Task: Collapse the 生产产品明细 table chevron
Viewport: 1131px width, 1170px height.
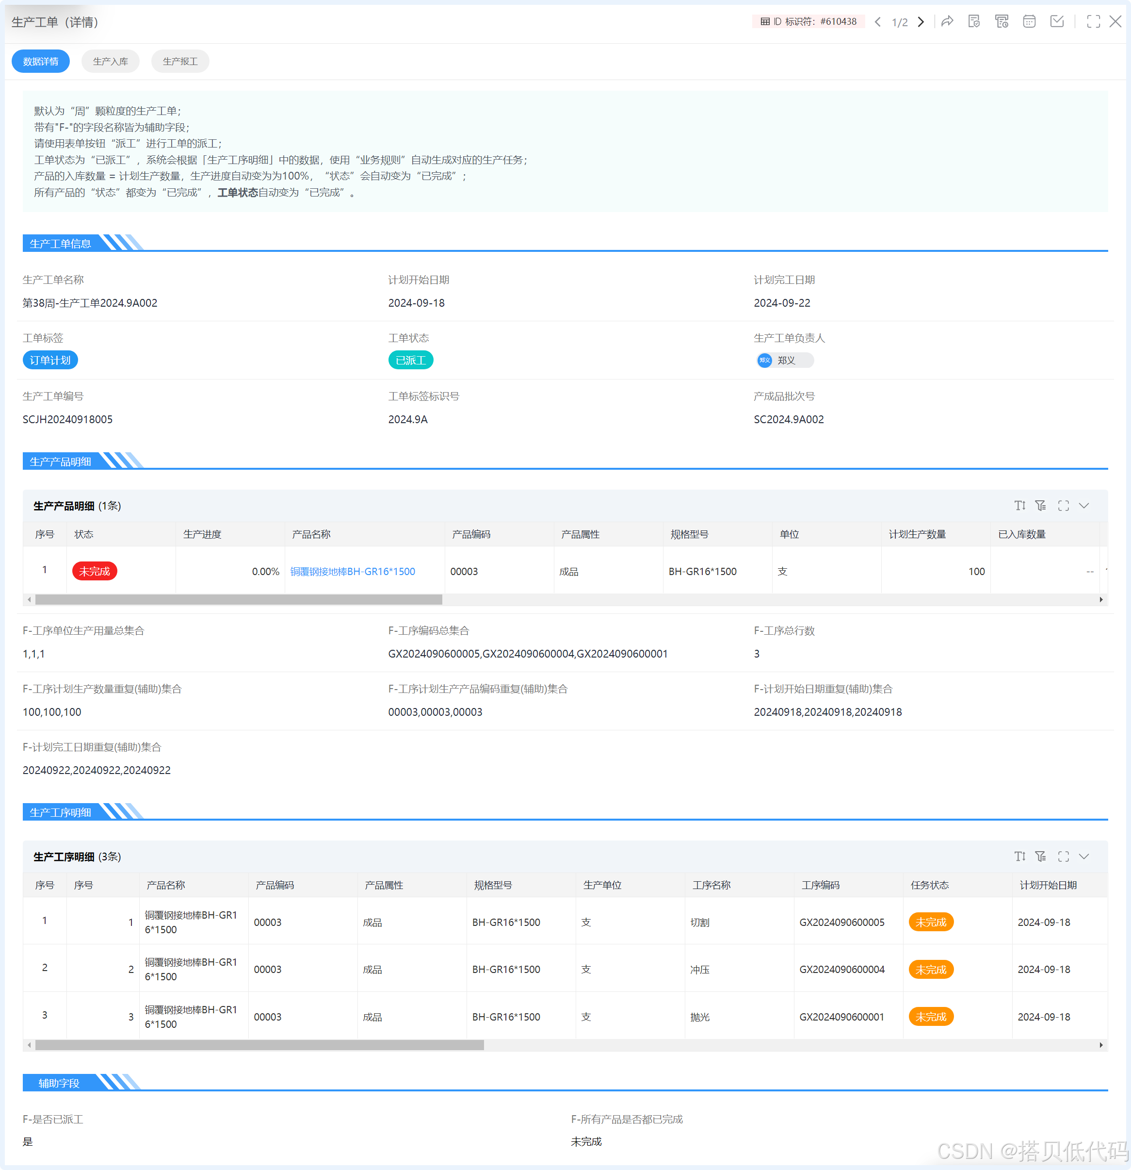Action: click(1084, 506)
